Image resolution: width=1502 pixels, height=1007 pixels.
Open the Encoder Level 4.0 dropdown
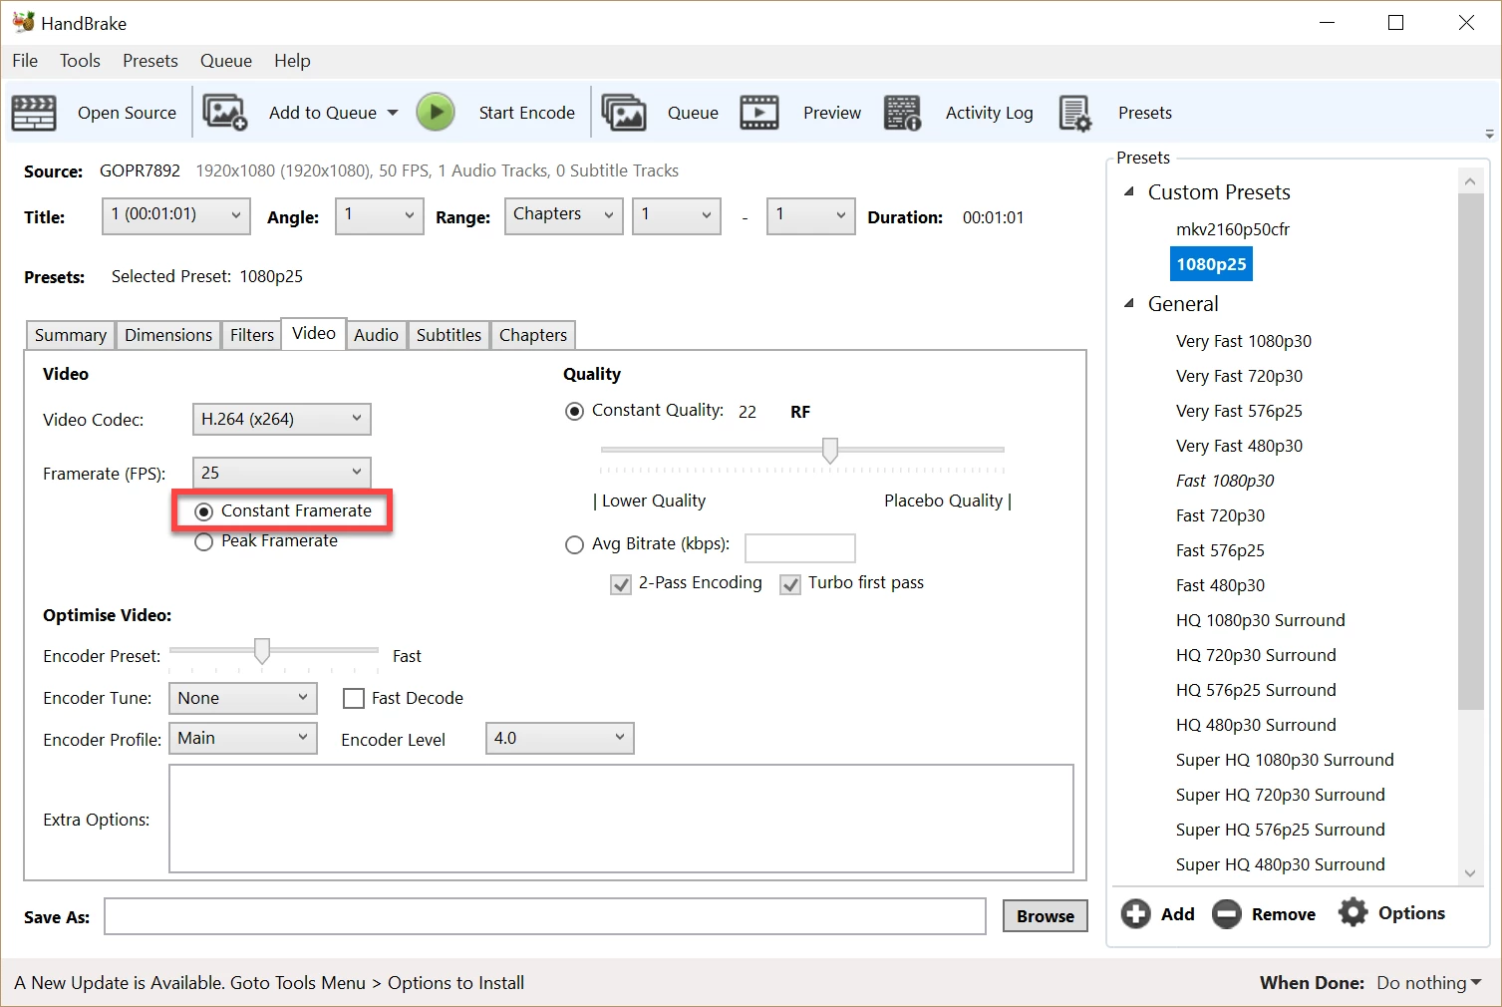[559, 738]
